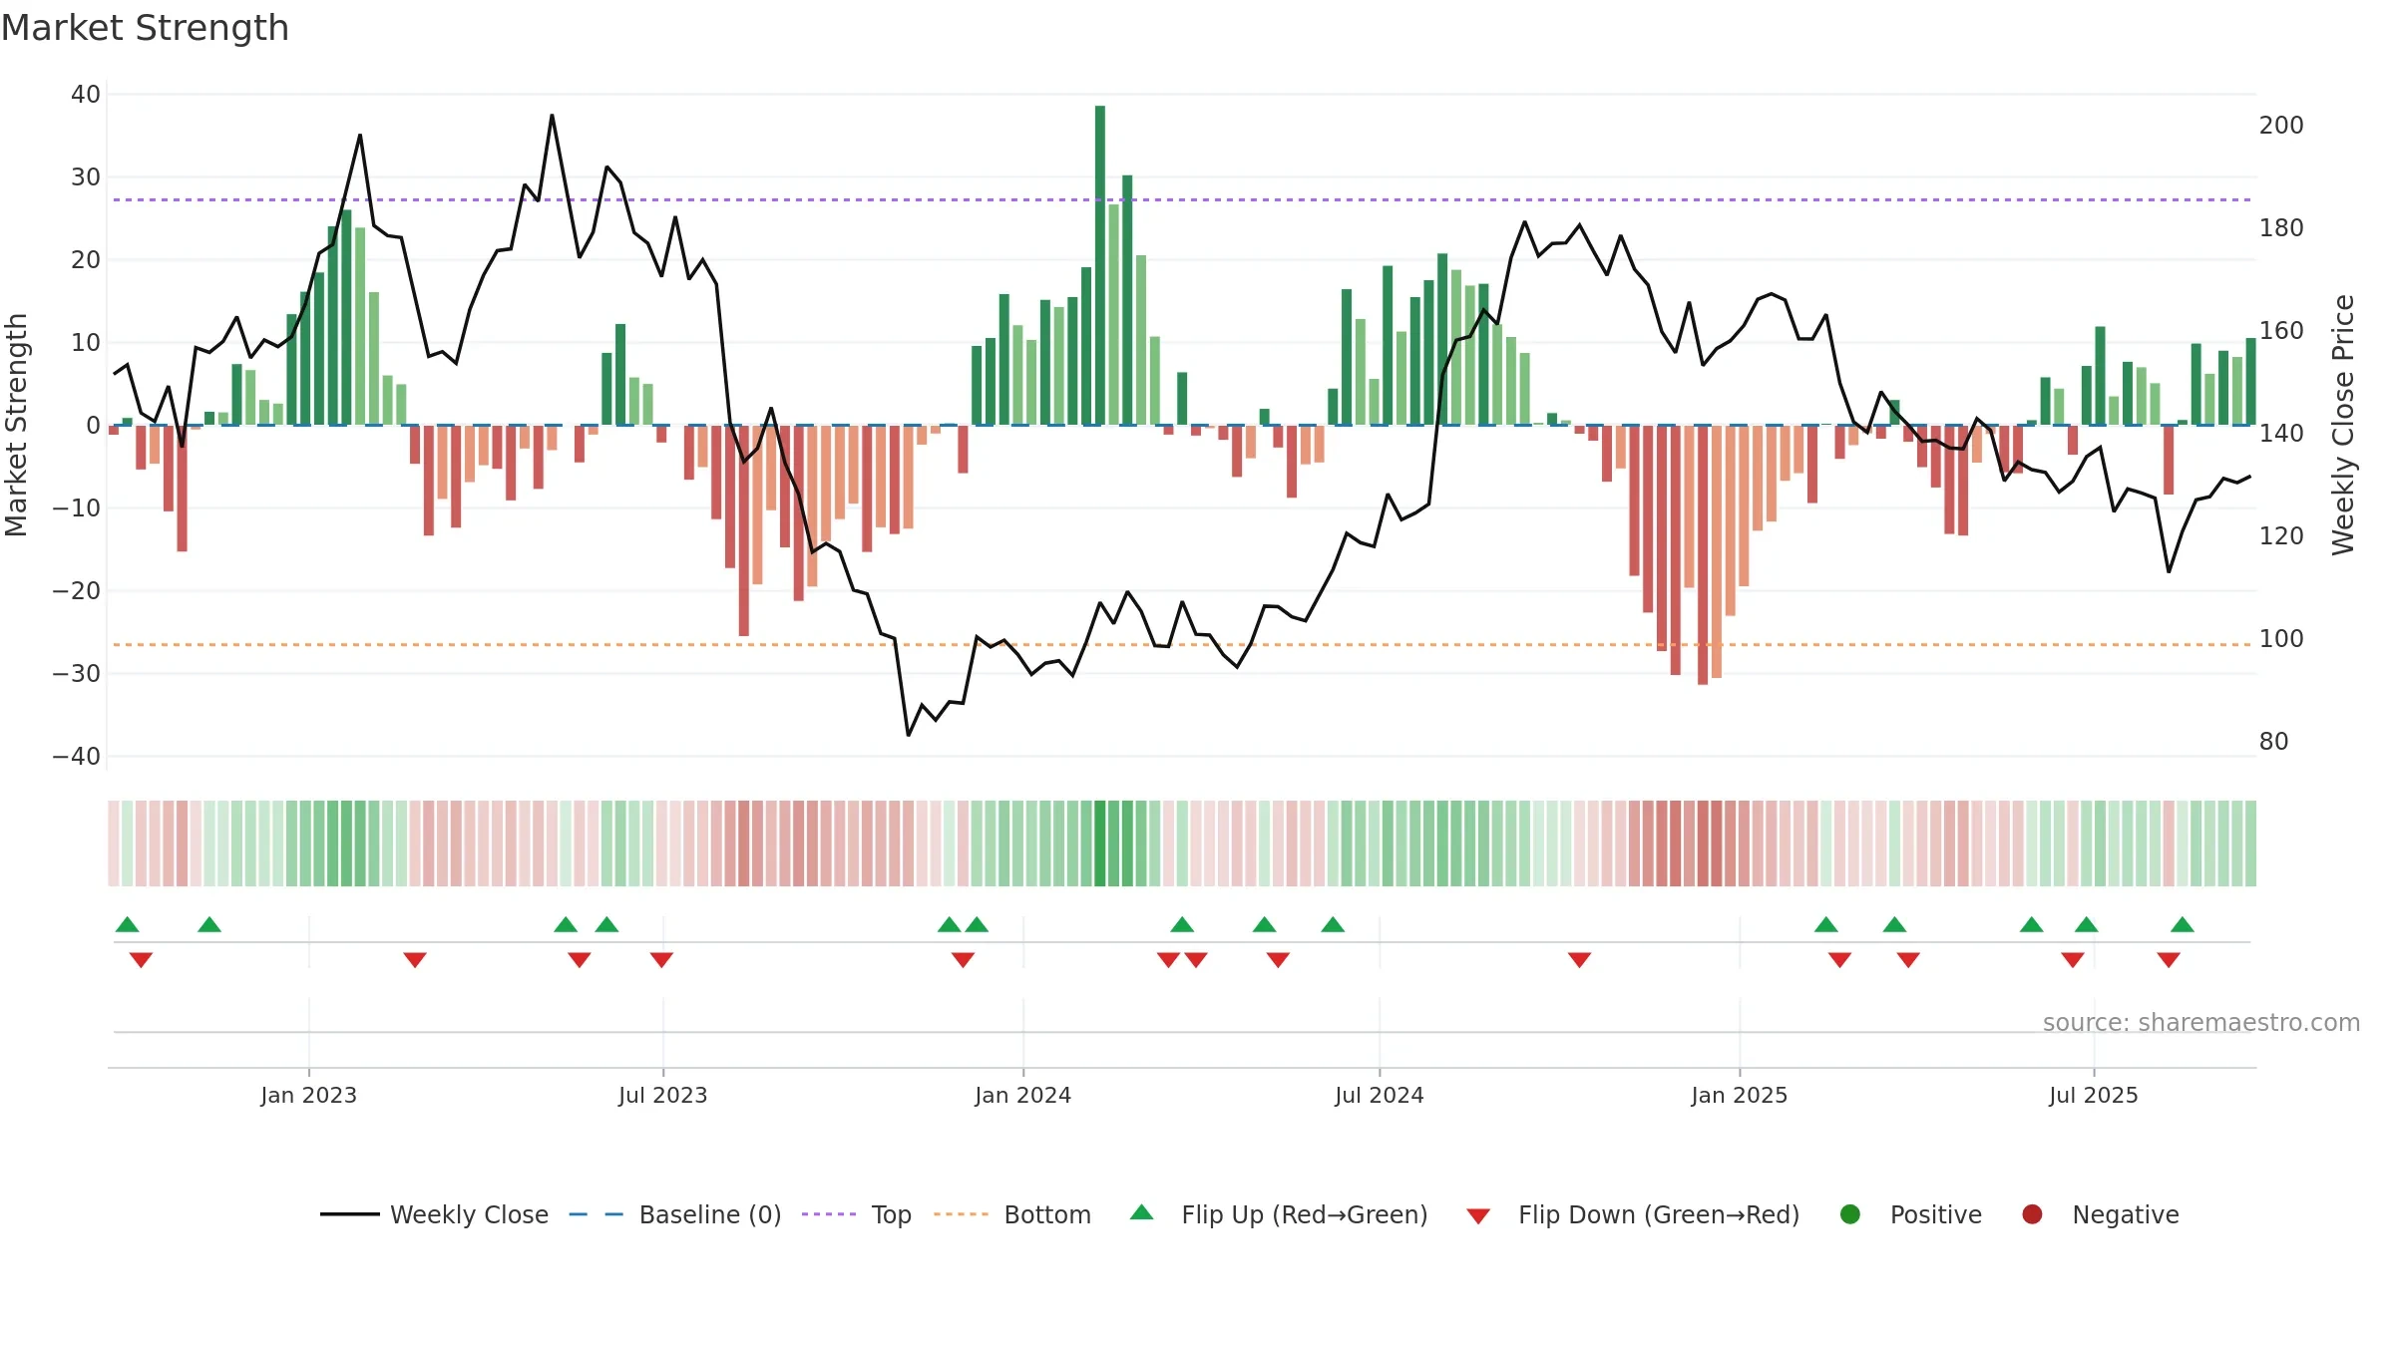This screenshot has width=2394, height=1346.
Task: Click the Weekly Close Price axis title
Action: 2343,425
